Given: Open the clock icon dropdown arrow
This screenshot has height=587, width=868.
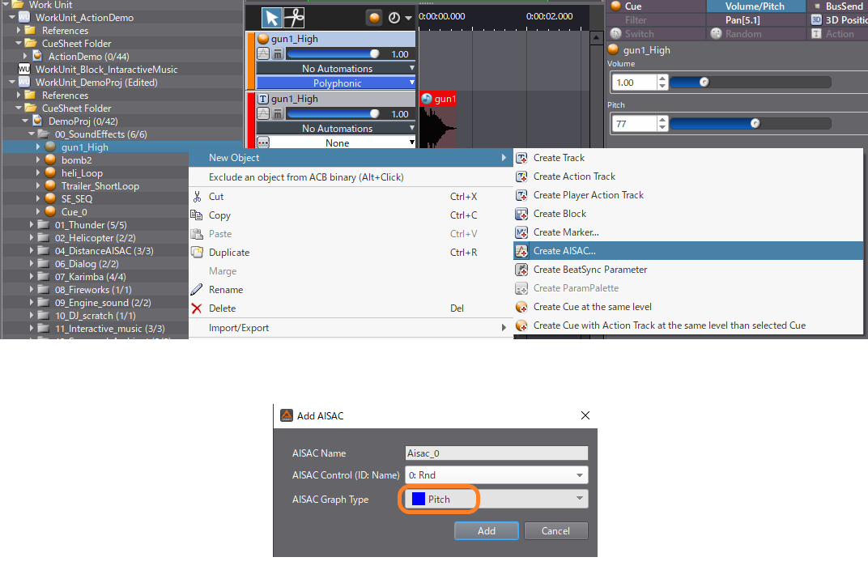Looking at the screenshot, I should point(409,19).
